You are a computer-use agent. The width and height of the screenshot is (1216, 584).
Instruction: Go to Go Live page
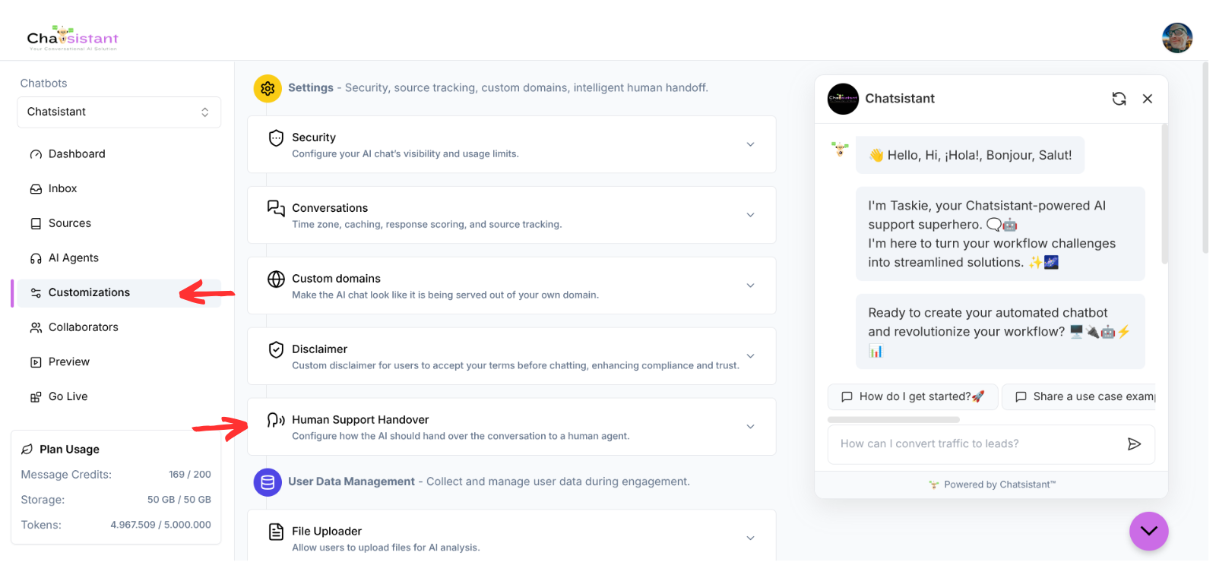(119, 396)
